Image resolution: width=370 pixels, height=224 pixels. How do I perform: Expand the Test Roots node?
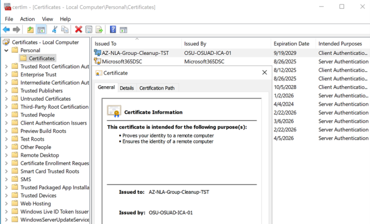click(6, 139)
